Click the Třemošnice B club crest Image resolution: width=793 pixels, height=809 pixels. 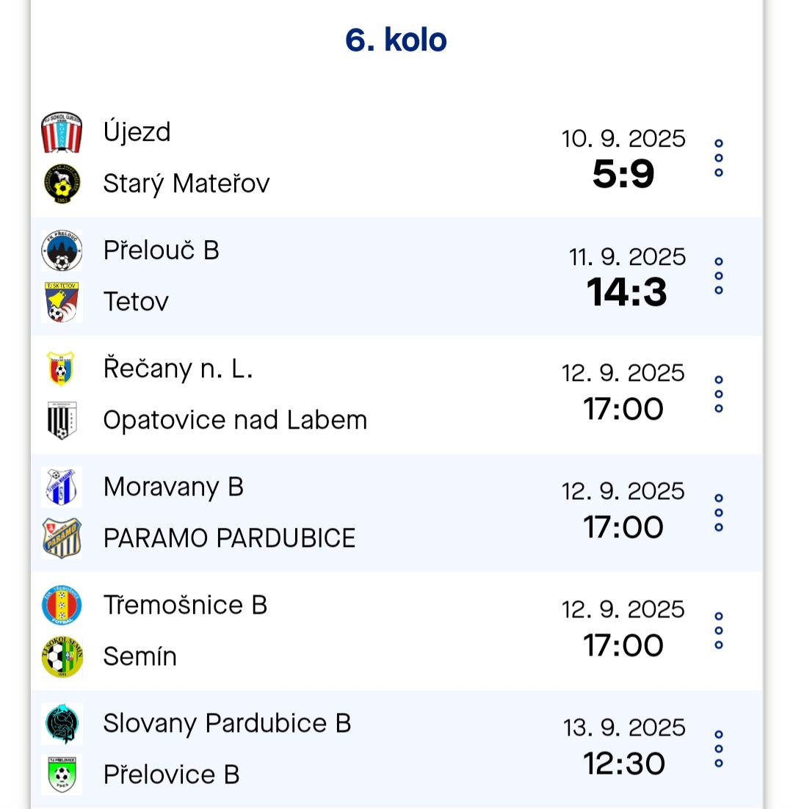coord(62,605)
